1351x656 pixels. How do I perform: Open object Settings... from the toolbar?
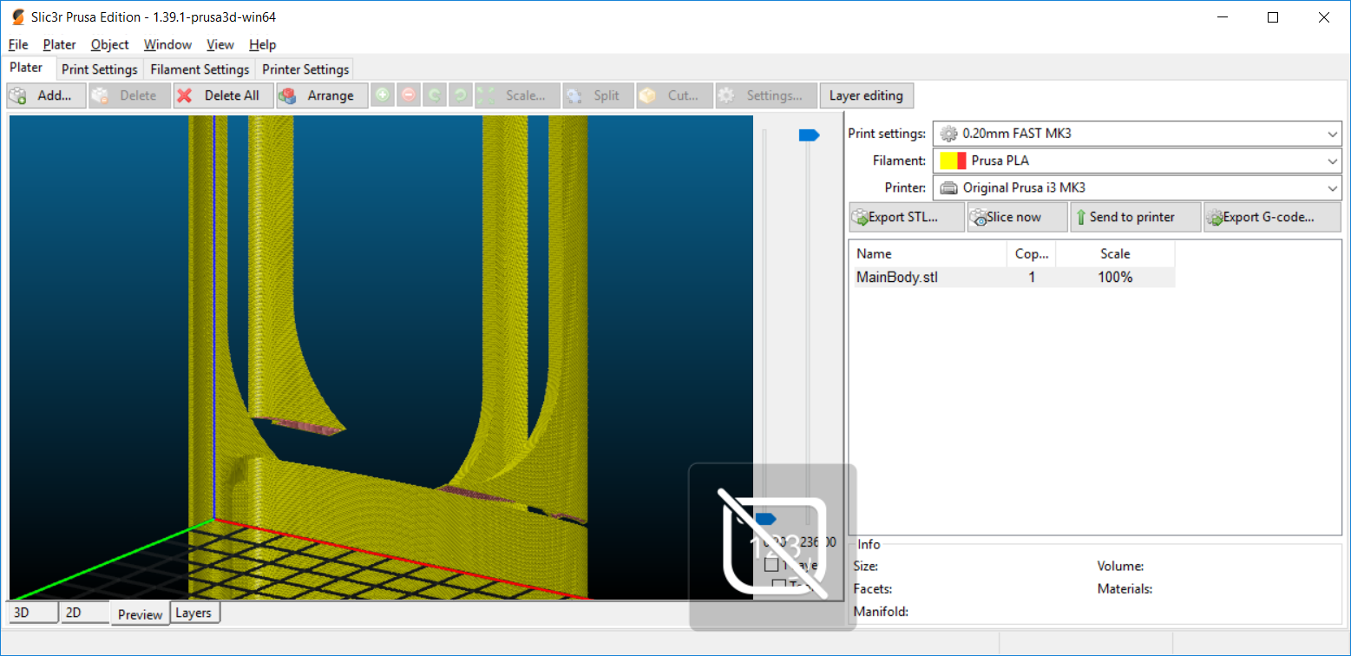pyautogui.click(x=766, y=95)
